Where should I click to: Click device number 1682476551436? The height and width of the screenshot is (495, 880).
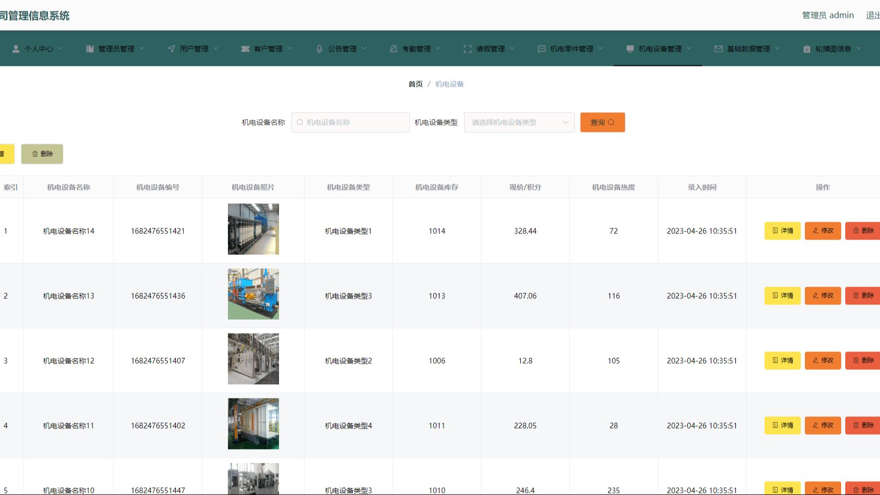(x=158, y=296)
